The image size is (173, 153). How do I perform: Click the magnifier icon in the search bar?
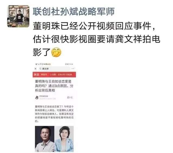[x=40, y=69]
